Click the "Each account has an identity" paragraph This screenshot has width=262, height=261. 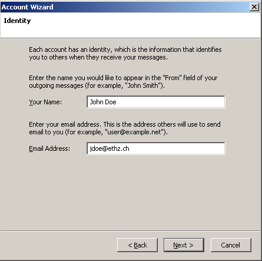click(x=125, y=54)
